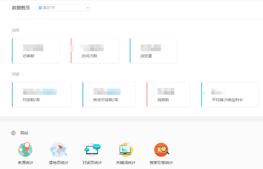The height and width of the screenshot is (169, 263).
Task: Select the 平均首次响应时长 stat card
Action: click(x=230, y=94)
